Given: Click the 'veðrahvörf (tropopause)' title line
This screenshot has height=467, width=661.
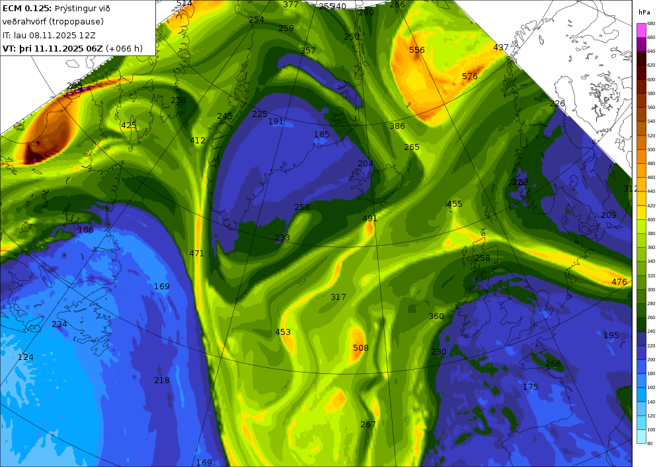Looking at the screenshot, I should [53, 22].
